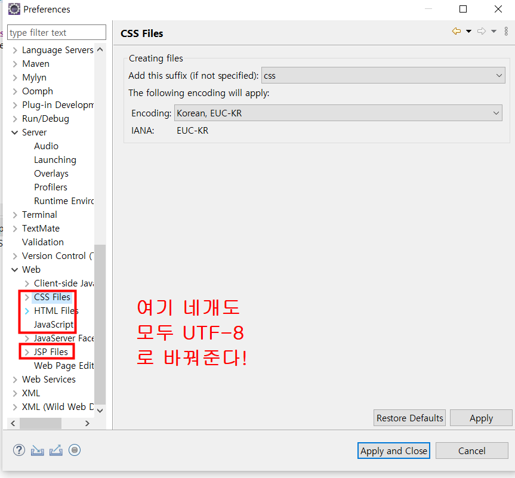Click tree scrollbar up arrow

(x=100, y=50)
